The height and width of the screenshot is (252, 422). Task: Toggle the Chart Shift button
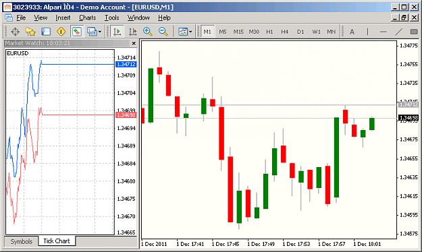click(132, 32)
